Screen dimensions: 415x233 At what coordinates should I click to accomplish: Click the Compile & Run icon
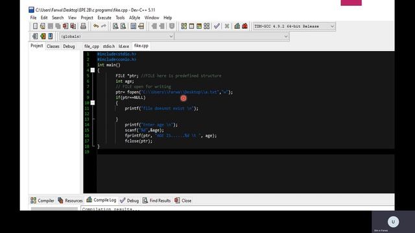pyautogui.click(x=199, y=26)
